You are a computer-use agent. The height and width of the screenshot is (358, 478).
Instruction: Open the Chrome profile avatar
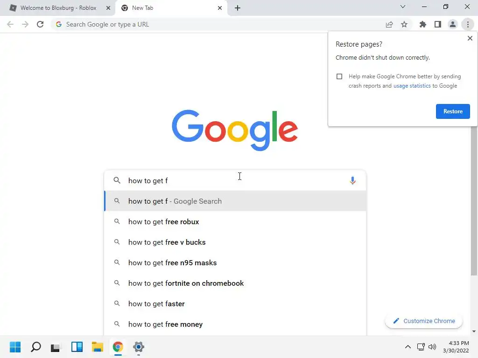click(x=453, y=24)
